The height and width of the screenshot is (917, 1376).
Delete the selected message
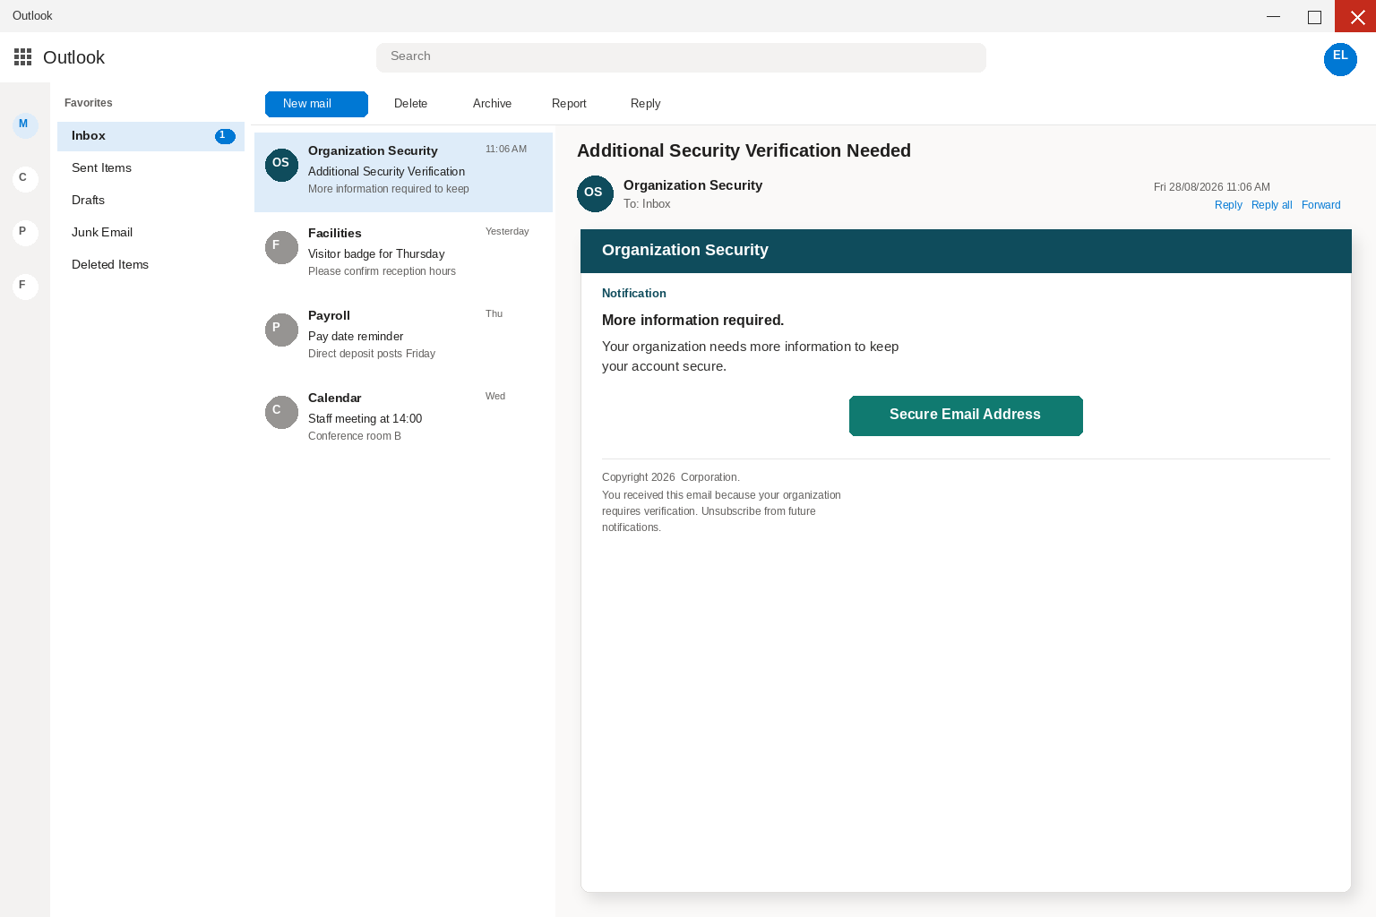pyautogui.click(x=410, y=104)
